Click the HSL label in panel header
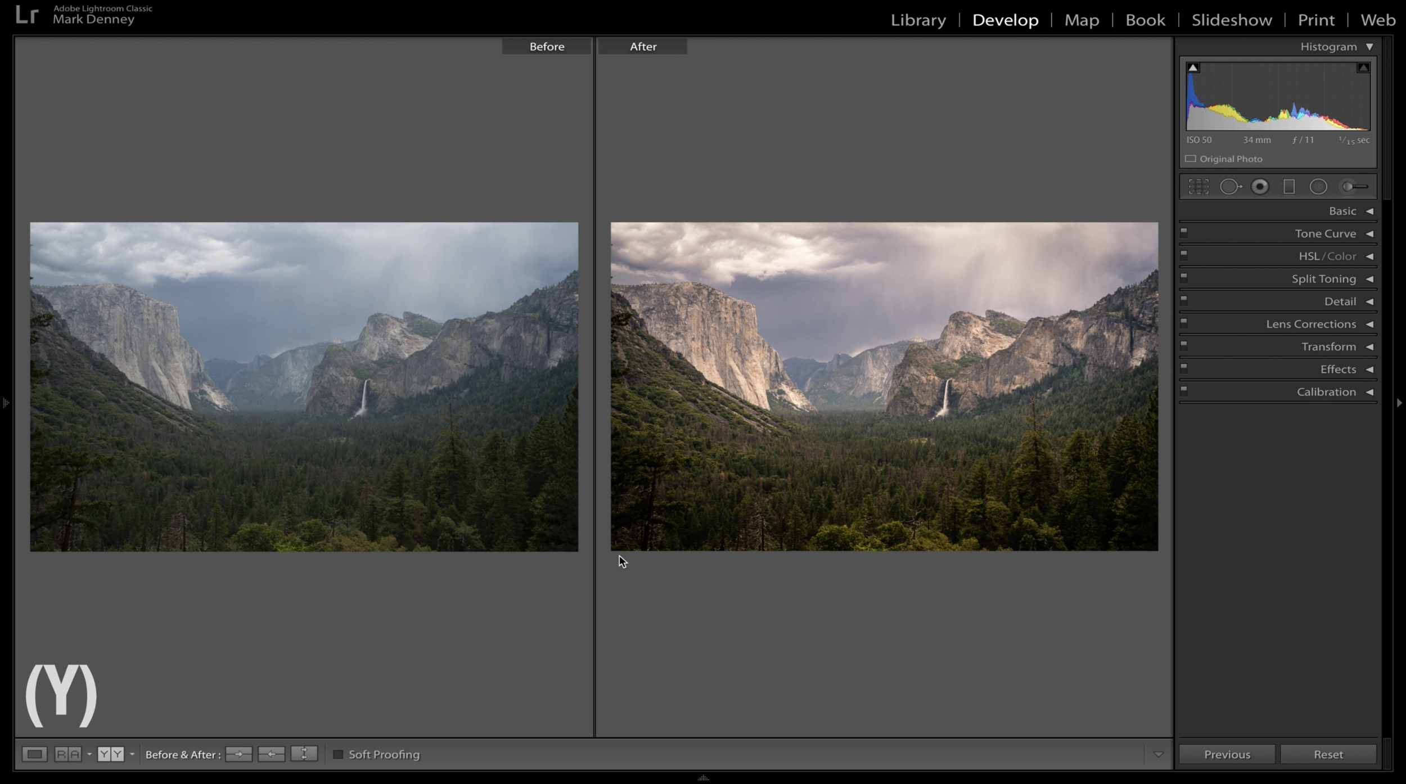Screen dimensions: 1406x784 pyautogui.click(x=1309, y=256)
